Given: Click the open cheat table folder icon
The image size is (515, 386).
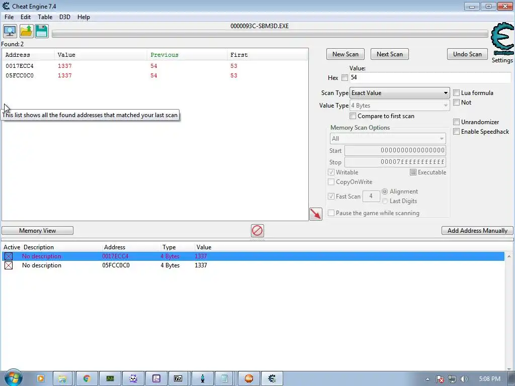Looking at the screenshot, I should tap(26, 31).
